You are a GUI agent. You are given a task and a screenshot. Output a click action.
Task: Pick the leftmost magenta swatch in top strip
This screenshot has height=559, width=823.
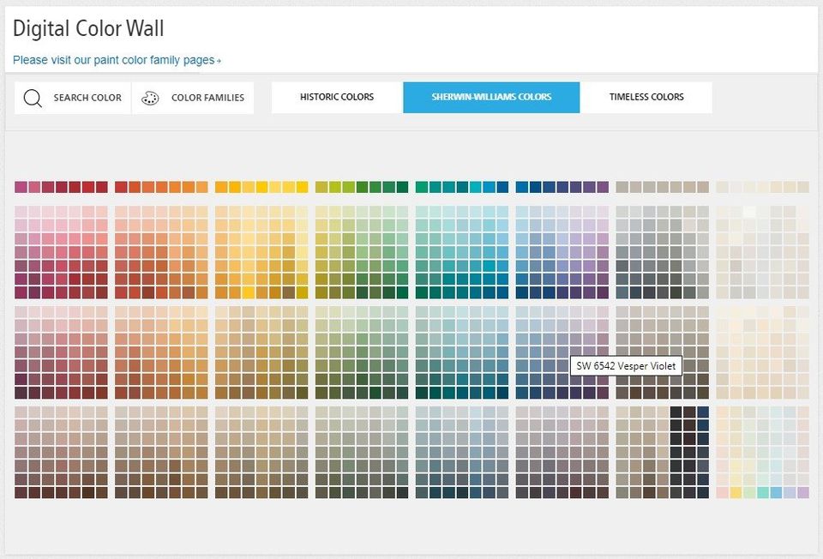[x=21, y=187]
